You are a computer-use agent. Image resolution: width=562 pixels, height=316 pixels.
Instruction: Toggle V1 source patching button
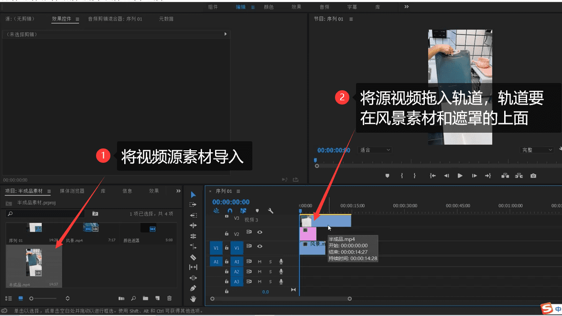216,248
